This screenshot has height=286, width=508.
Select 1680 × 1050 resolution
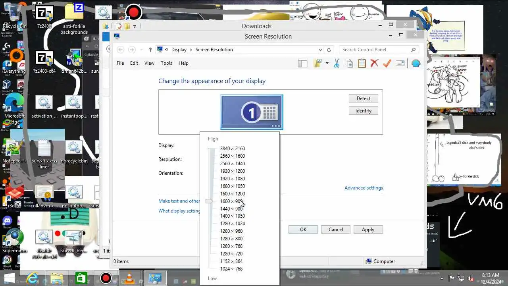click(x=233, y=186)
